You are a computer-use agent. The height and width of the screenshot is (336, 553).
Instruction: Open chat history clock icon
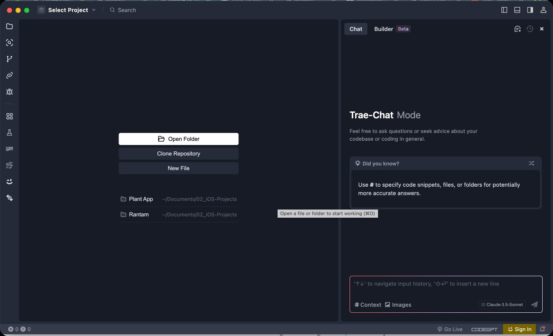click(530, 29)
